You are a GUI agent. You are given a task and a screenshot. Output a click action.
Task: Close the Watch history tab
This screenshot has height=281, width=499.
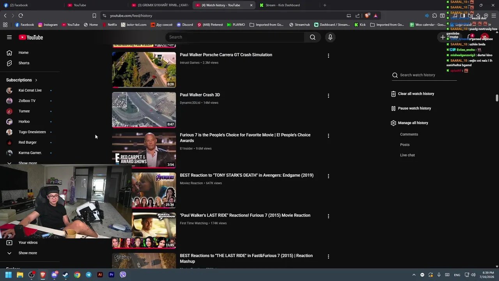point(251,5)
